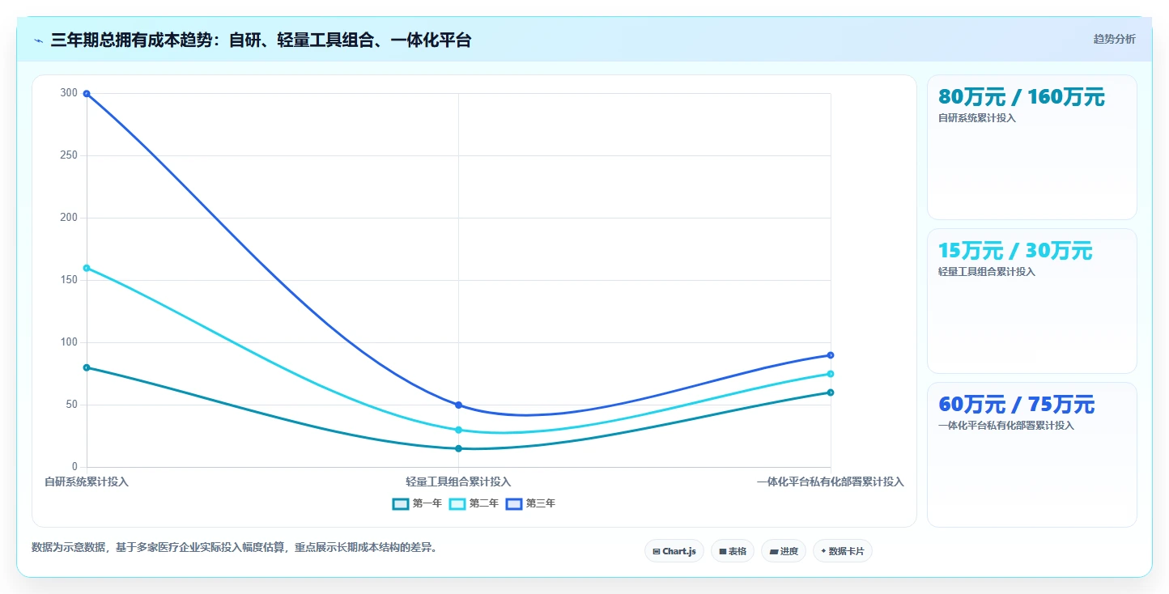1169x594 pixels.
Task: Toggle the 第二年 legend color box
Action: 457,503
